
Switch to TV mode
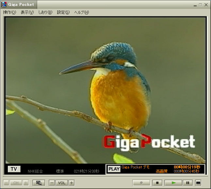coord(14,169)
